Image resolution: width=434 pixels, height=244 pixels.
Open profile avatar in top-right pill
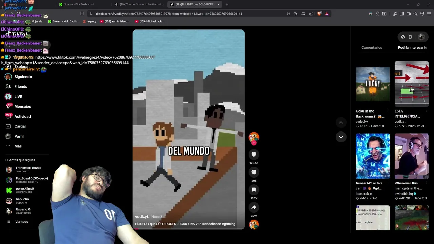click(x=421, y=37)
